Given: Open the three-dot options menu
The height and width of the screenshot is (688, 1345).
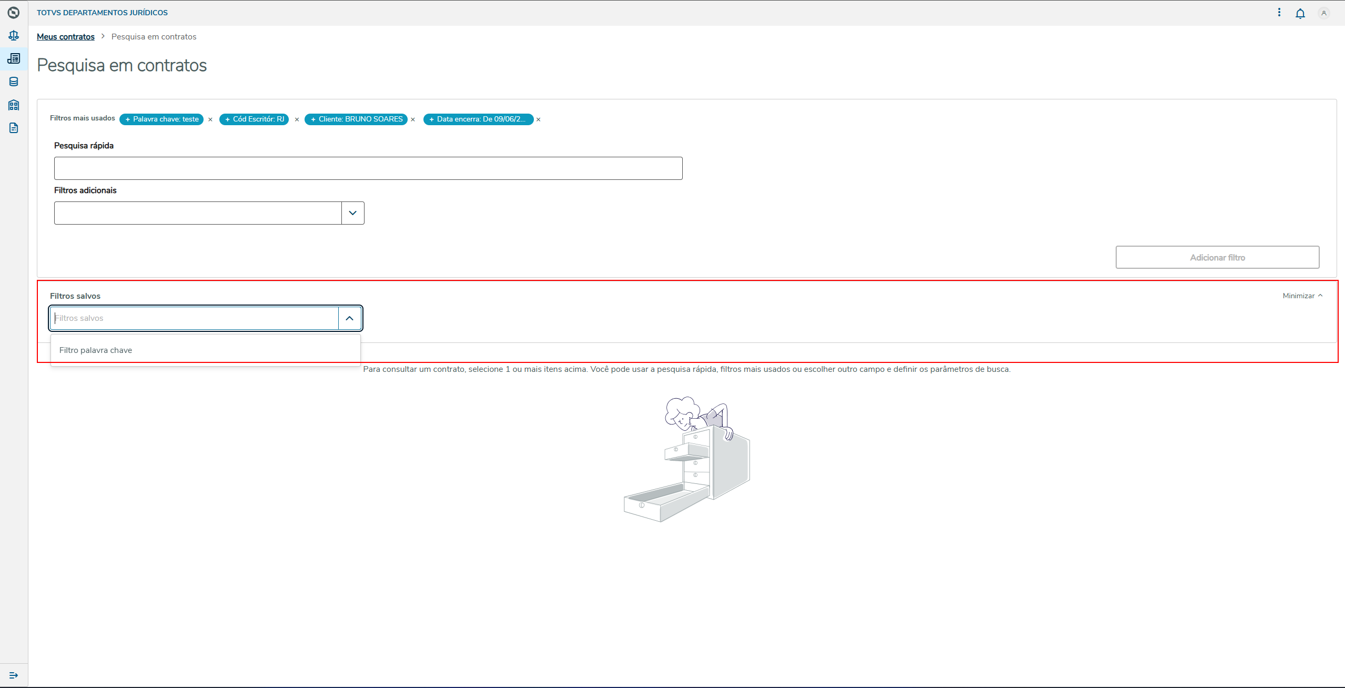Looking at the screenshot, I should (1279, 12).
